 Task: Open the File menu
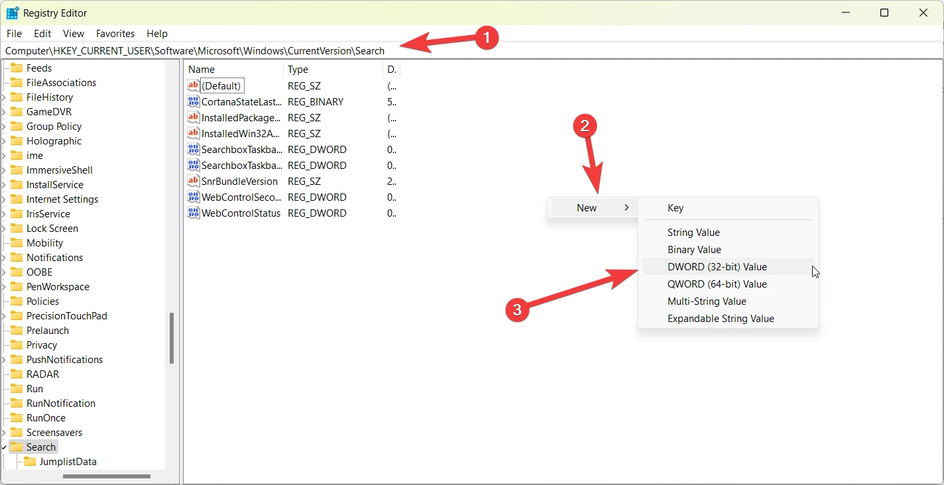[14, 33]
